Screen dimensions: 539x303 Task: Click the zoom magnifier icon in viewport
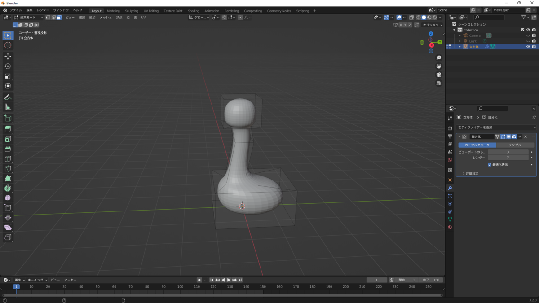coord(439,58)
